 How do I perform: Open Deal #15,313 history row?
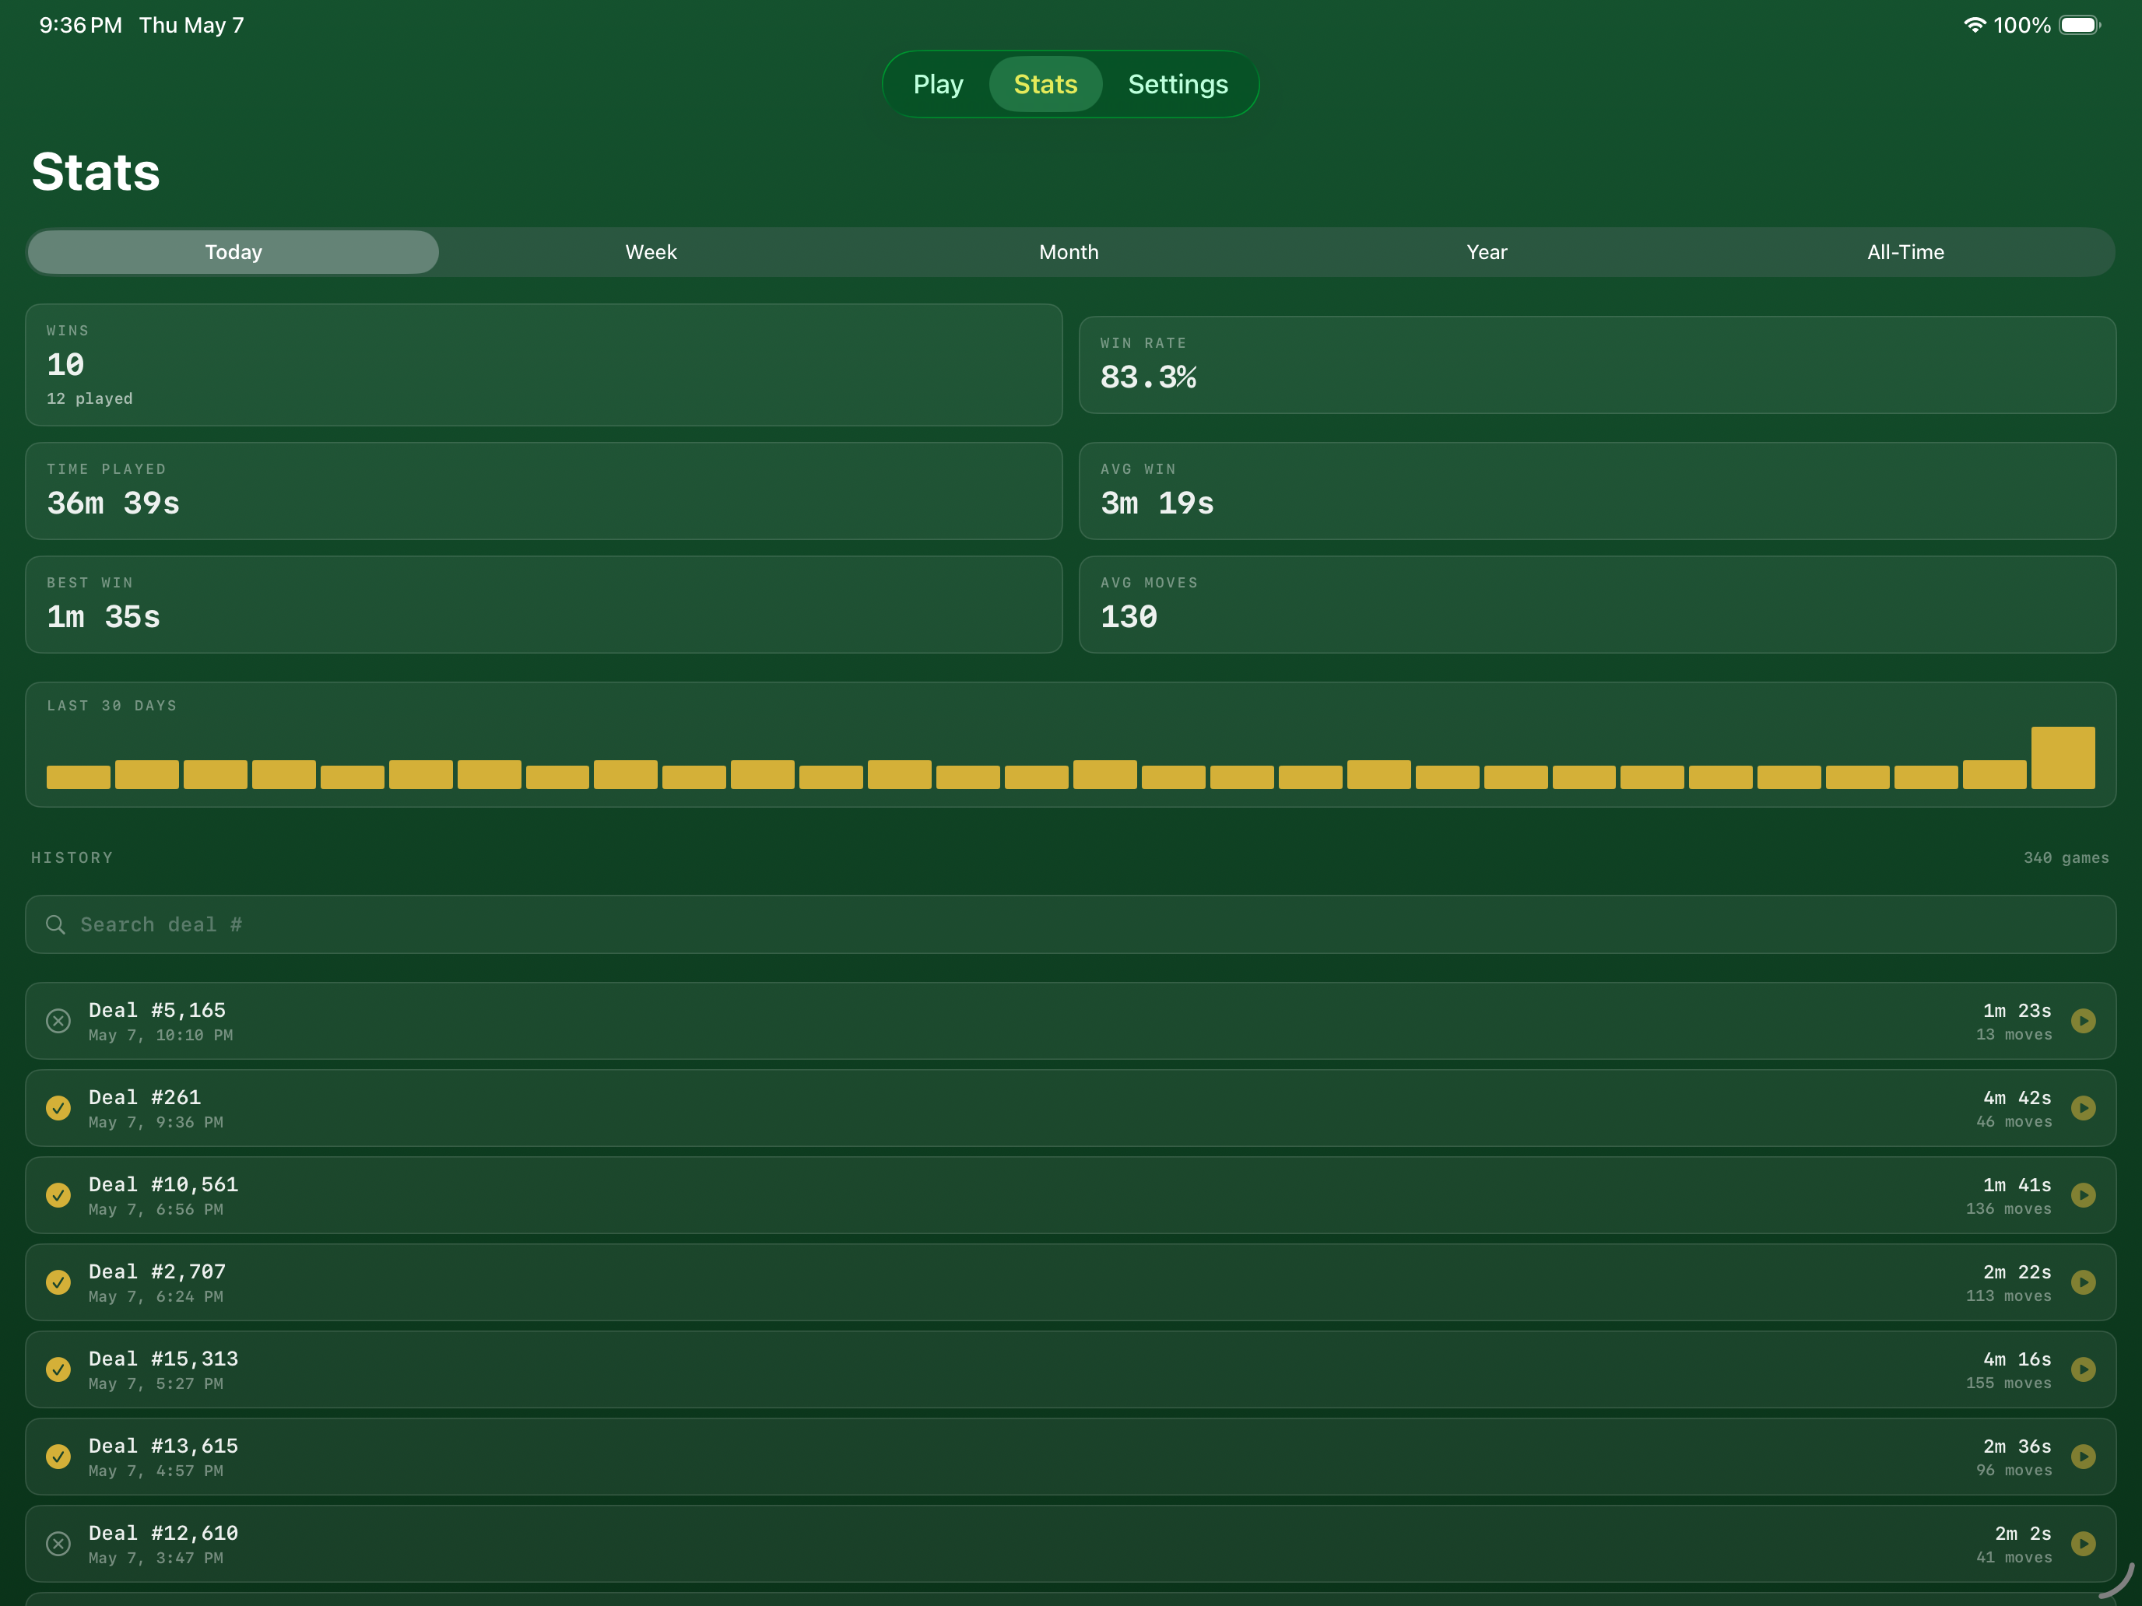click(1070, 1369)
